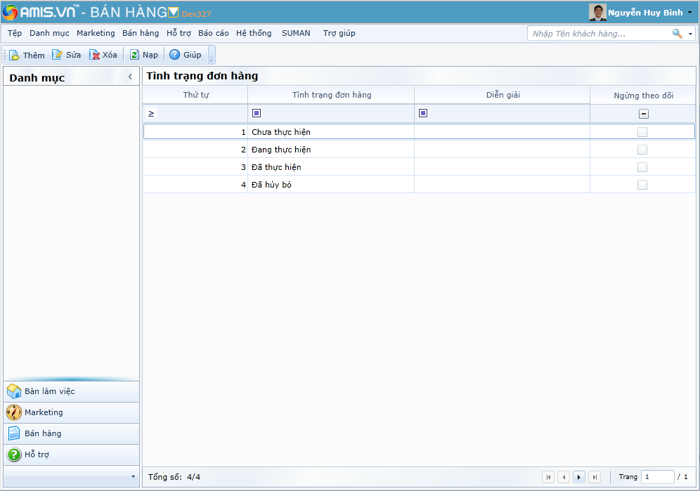
Task: Open the Hệ thống menu
Action: [253, 33]
